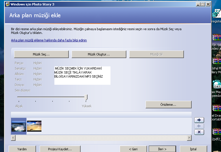
Task: Select the sunset picture thumbnail
Action: click(34, 126)
